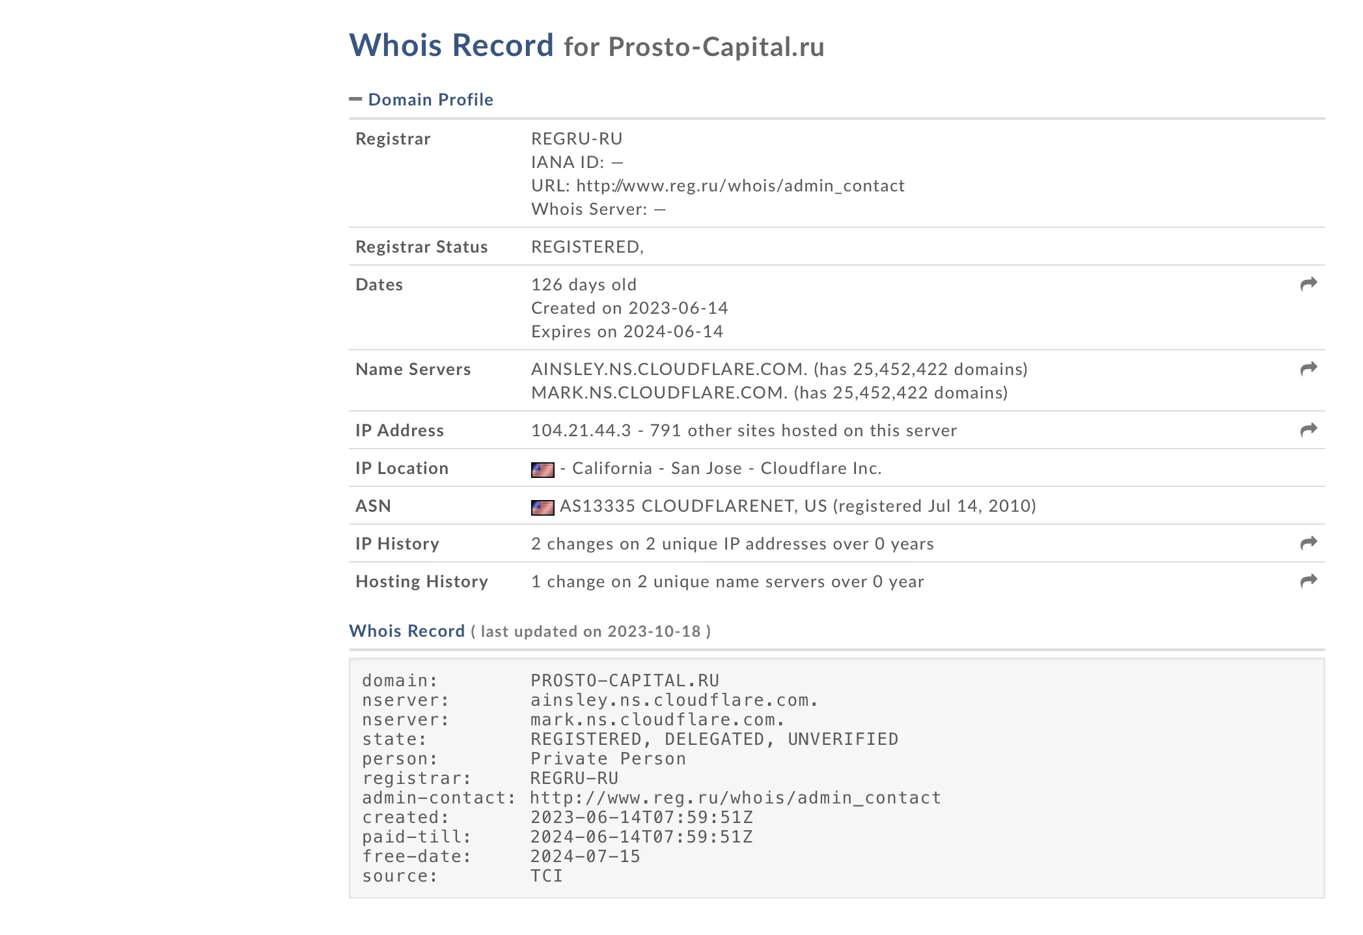Viewport: 1363px width, 935px height.
Task: Click the admin-contact URL in the raw record
Action: pos(736,798)
